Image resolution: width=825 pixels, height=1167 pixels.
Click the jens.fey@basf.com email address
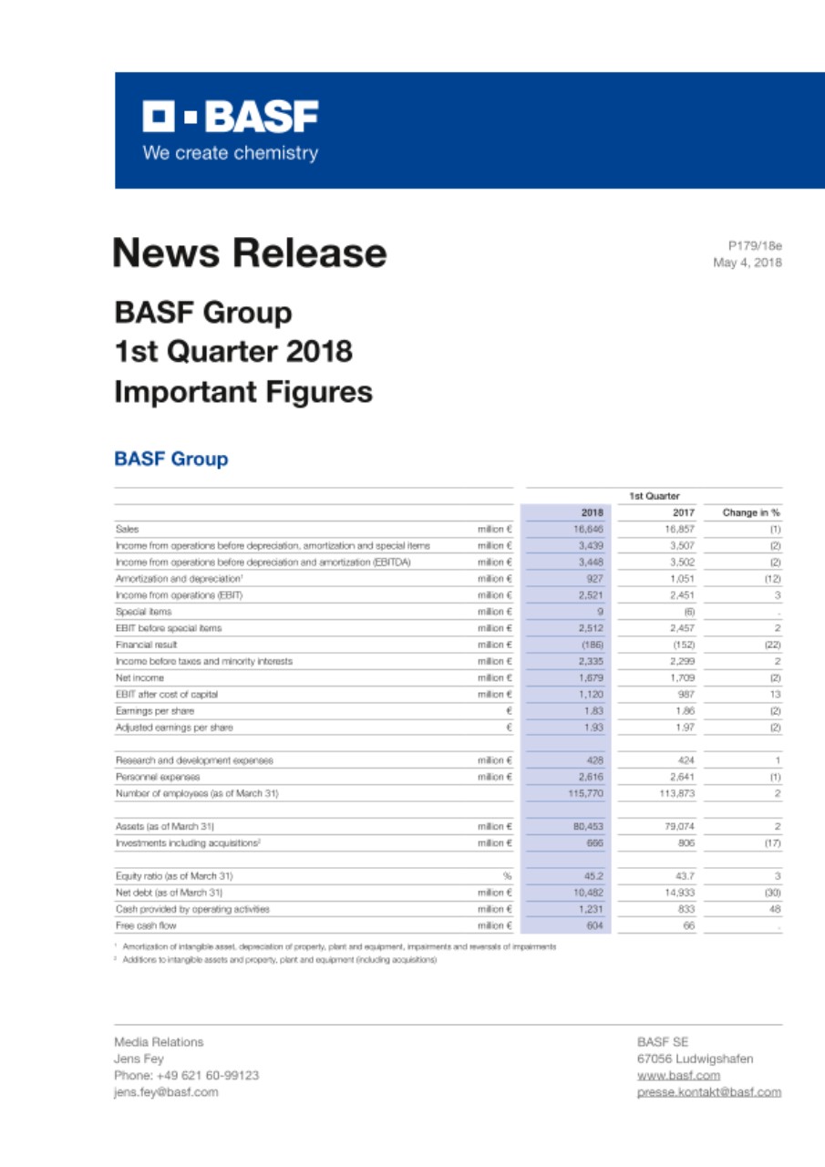pyautogui.click(x=165, y=1091)
